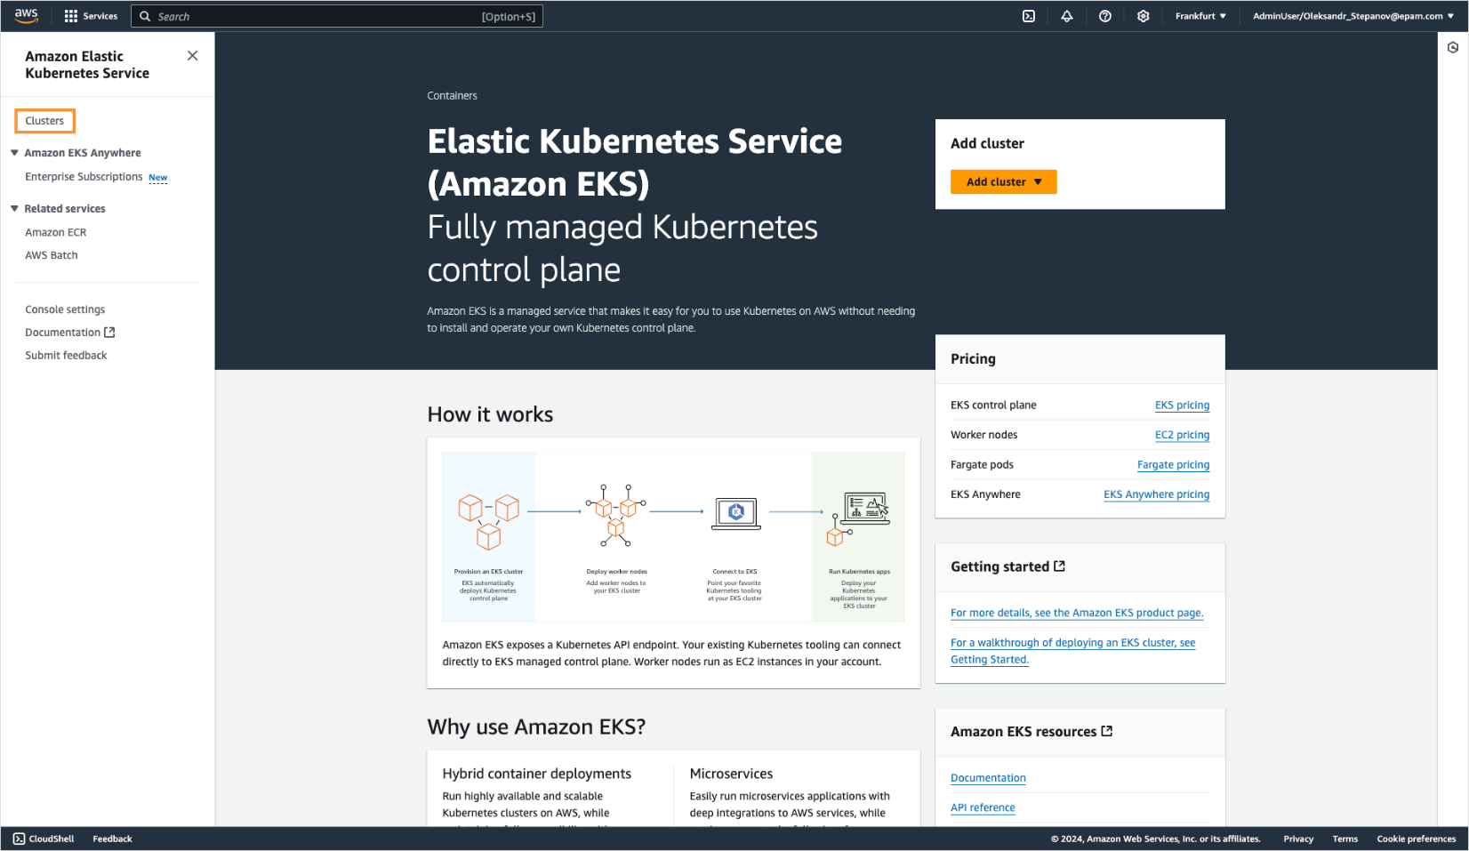Open the help question mark icon
Viewport: 1469px width, 851px height.
click(1104, 15)
